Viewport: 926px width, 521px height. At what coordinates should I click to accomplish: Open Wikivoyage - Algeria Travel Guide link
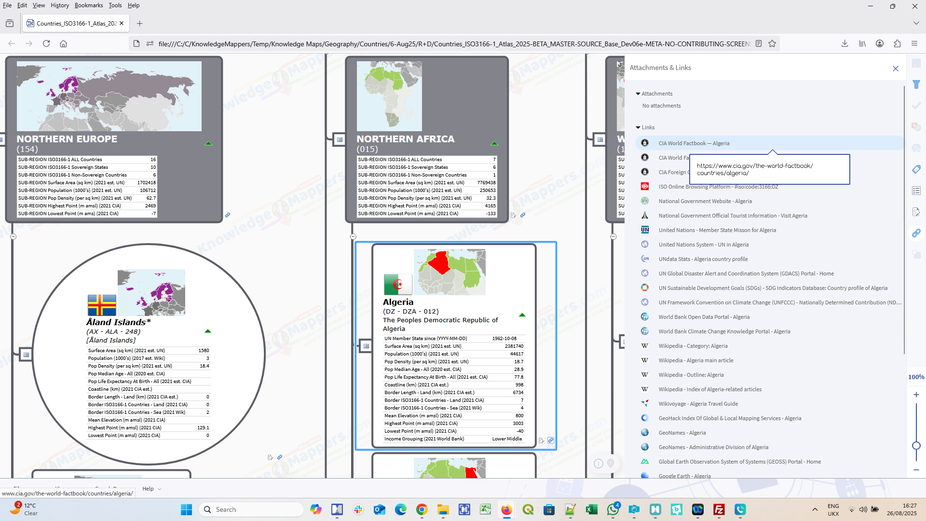tap(698, 404)
